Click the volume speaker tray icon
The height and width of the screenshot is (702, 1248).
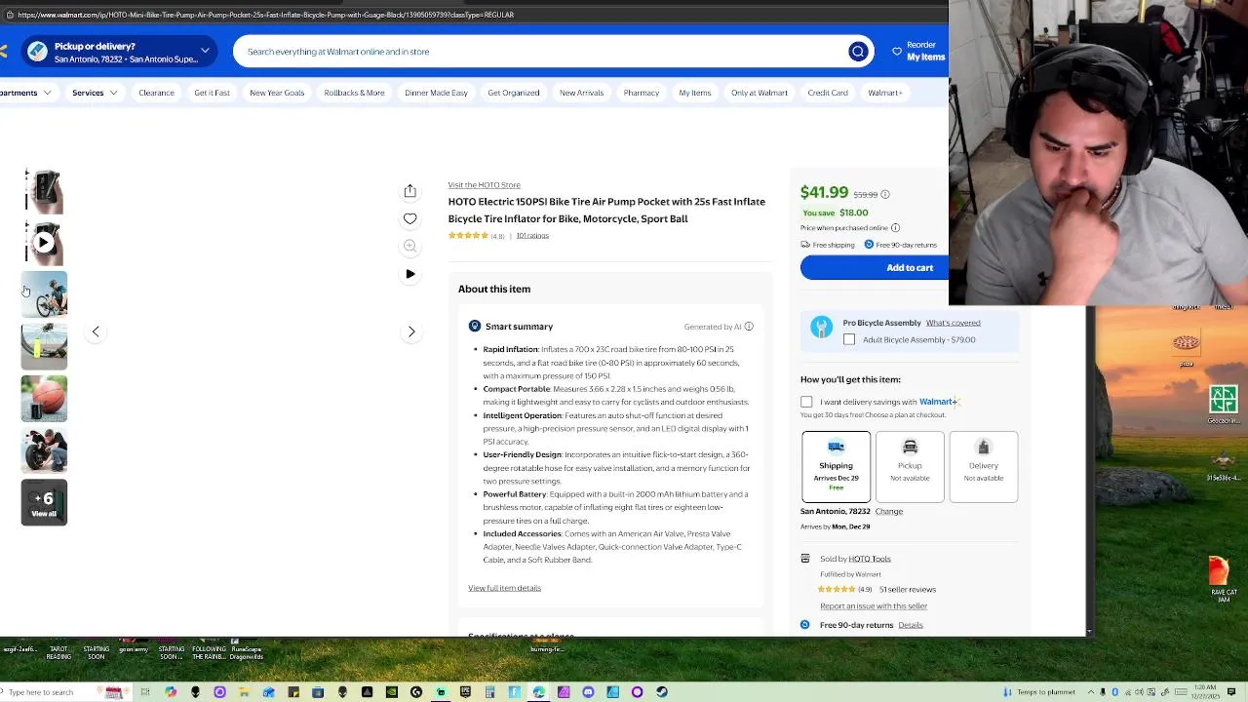[x=1139, y=692]
